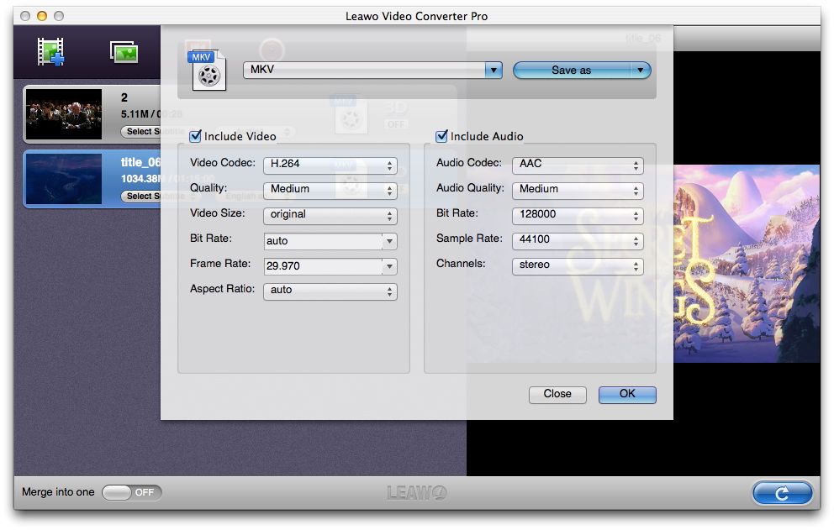Click the convert refresh arrow button
Viewport: 834px width, 530px height.
[x=782, y=493]
